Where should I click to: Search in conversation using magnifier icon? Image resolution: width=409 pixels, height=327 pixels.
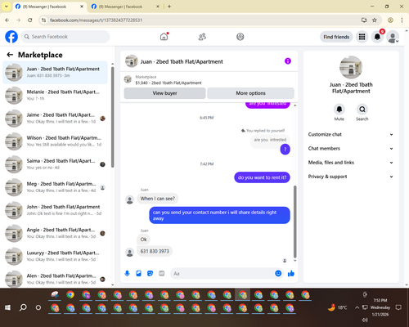(x=362, y=110)
